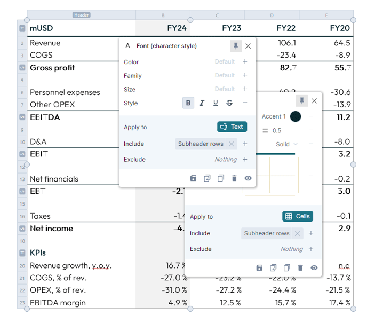Add an Exclude rule in Font panel
This screenshot has width=367, height=323.
click(245, 159)
